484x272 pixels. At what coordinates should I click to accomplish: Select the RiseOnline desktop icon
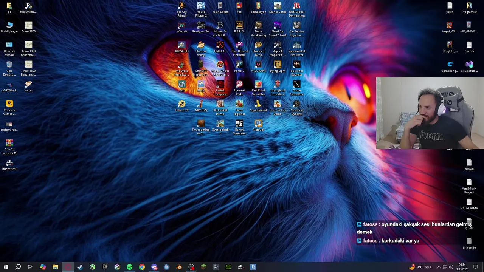(28, 8)
